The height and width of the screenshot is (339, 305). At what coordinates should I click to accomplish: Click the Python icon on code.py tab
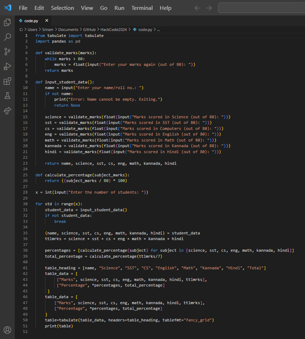point(20,21)
